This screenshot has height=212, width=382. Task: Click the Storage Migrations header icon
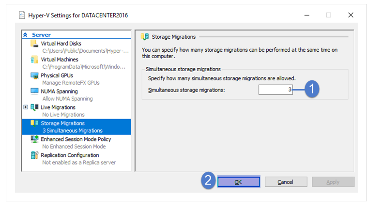click(x=145, y=37)
